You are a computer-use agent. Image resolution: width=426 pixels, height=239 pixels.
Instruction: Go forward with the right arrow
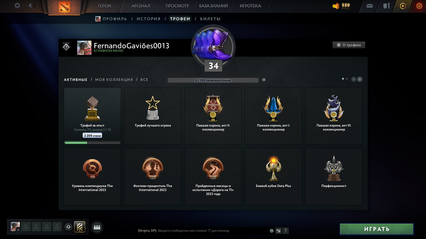[x=35, y=6]
